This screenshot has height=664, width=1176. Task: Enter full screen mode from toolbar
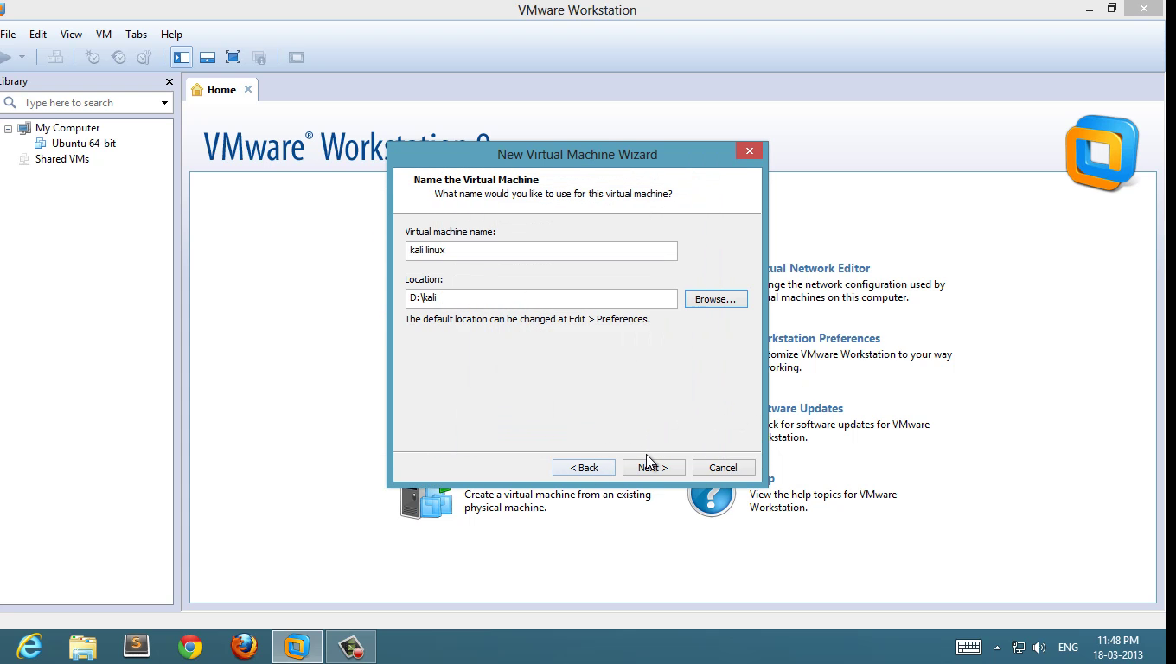[233, 58]
